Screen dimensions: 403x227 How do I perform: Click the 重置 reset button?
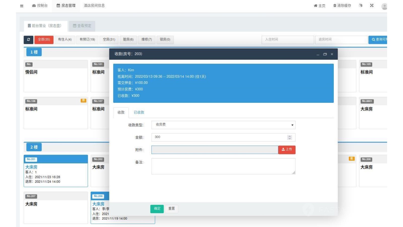(172, 209)
